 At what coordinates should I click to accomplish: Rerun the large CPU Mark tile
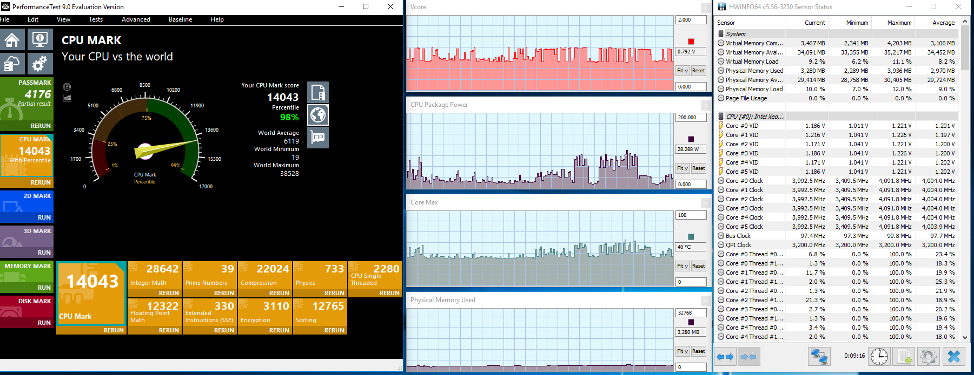coord(114,330)
